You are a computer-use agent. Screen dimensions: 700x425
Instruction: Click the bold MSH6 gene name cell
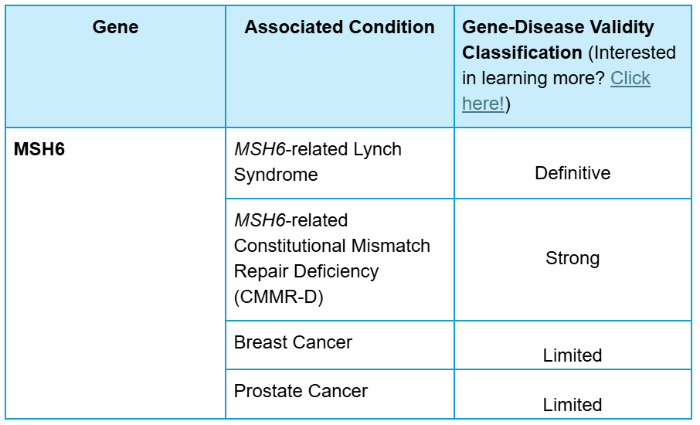(x=39, y=149)
